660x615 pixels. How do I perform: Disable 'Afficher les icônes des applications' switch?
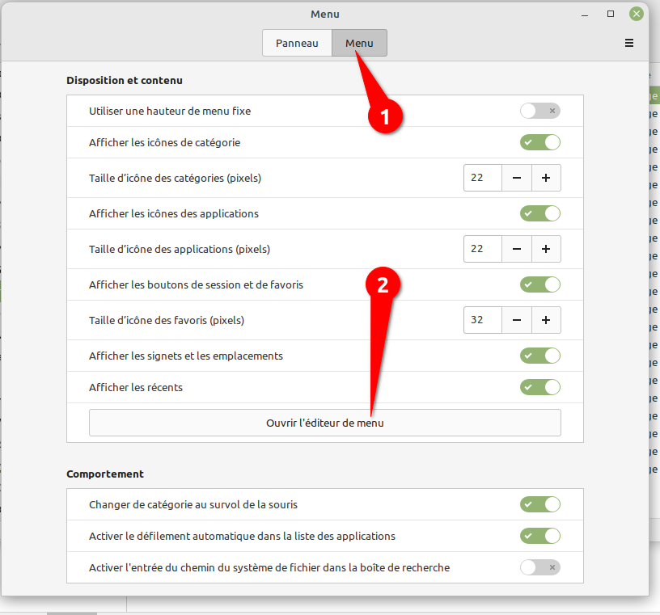coord(539,213)
